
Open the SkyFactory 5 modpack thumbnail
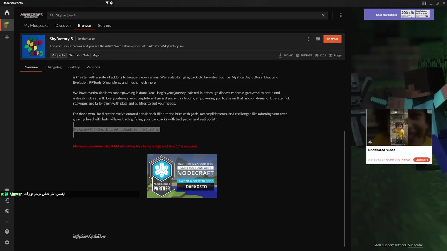34,46
